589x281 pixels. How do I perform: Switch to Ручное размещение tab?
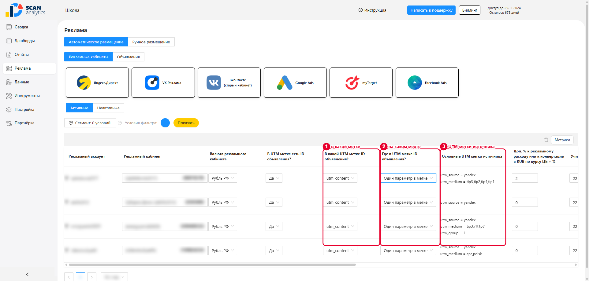[151, 42]
